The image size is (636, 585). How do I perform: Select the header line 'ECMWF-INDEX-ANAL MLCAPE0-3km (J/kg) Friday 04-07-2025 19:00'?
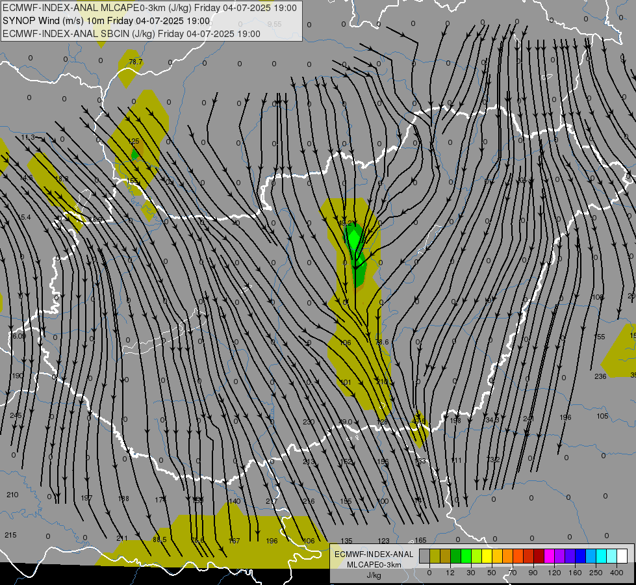[149, 8]
